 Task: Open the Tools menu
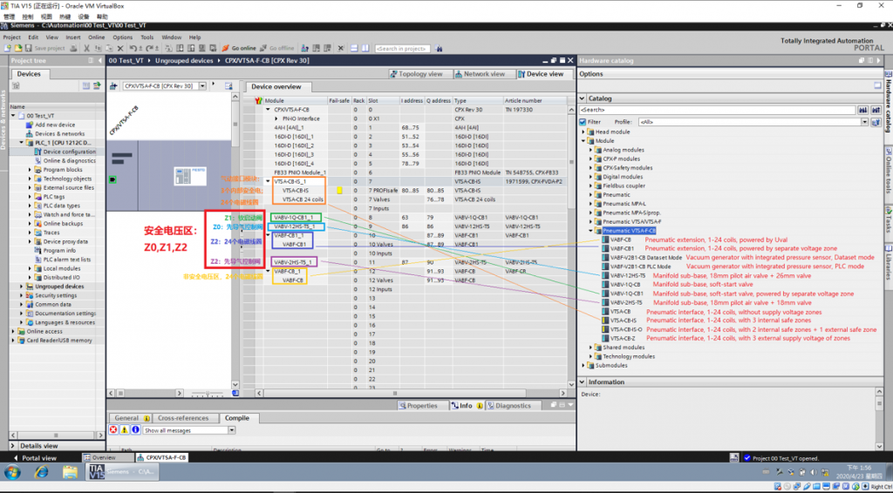147,37
